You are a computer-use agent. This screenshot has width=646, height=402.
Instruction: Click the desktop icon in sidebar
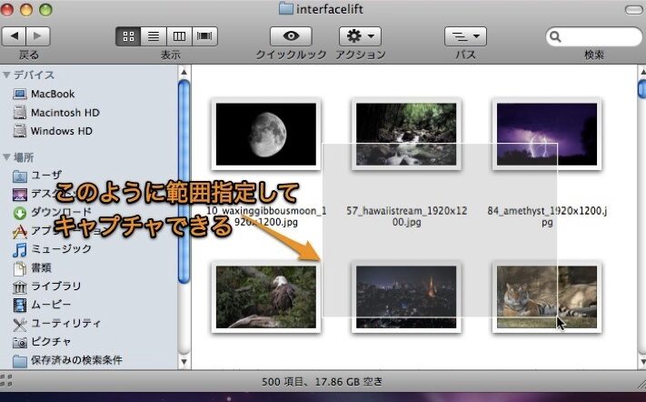(19, 195)
